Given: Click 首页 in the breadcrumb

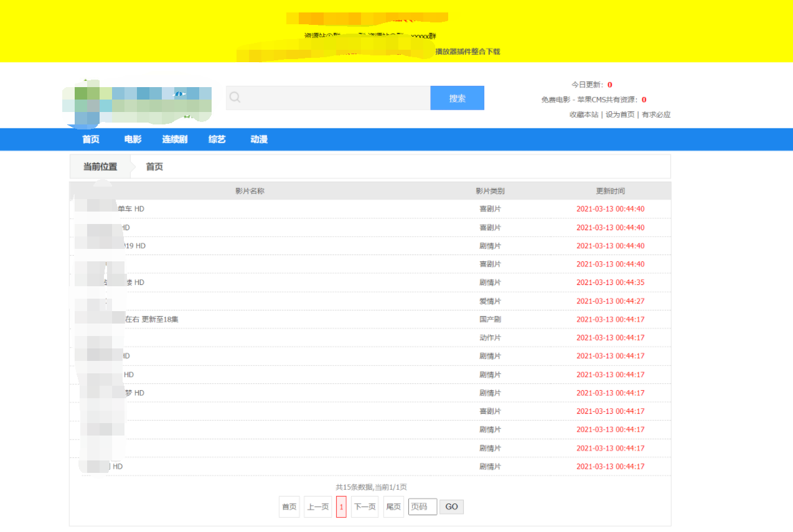Looking at the screenshot, I should coord(154,167).
